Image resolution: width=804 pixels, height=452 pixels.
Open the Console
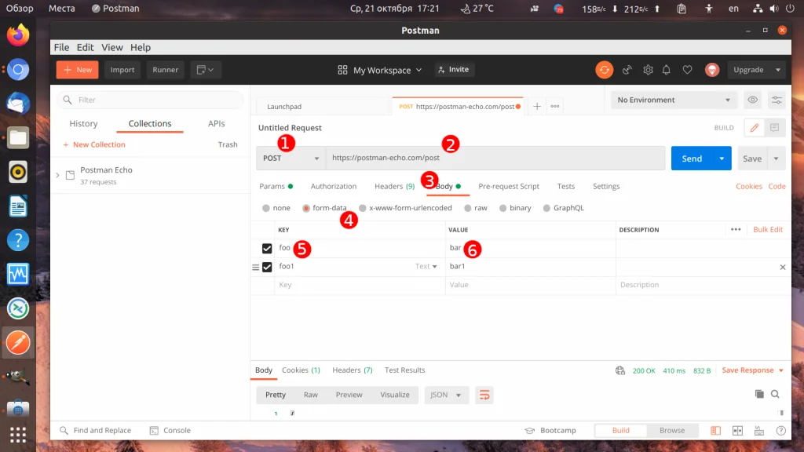tap(170, 431)
